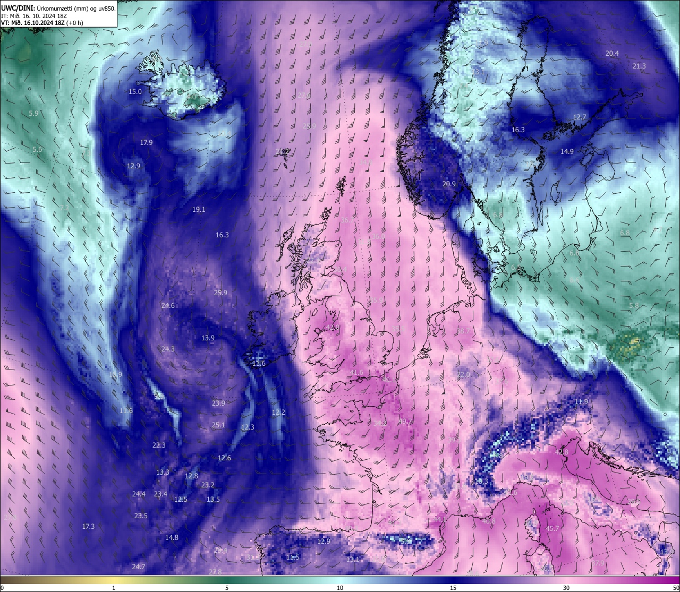Click the 24.4 value on the map

[139, 494]
